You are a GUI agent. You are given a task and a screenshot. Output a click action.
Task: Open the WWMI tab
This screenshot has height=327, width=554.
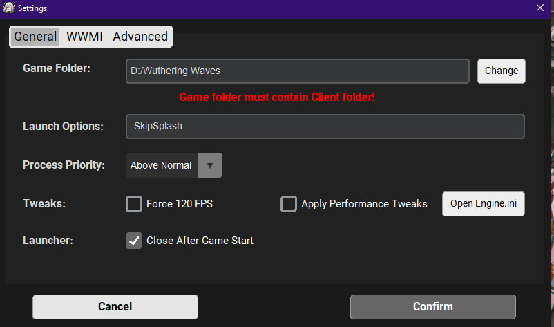tap(84, 37)
